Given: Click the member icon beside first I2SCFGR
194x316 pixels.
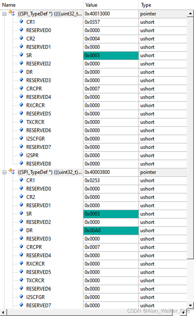Looking at the screenshot, I should pyautogui.click(x=21, y=138).
